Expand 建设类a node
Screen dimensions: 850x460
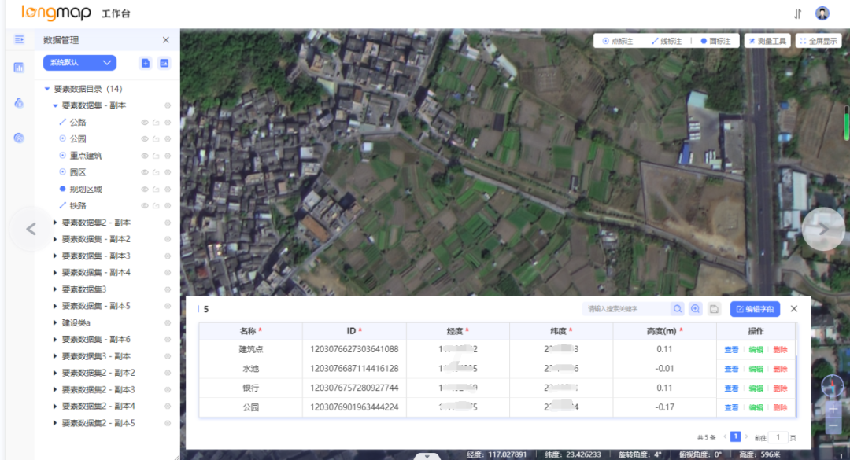(55, 323)
